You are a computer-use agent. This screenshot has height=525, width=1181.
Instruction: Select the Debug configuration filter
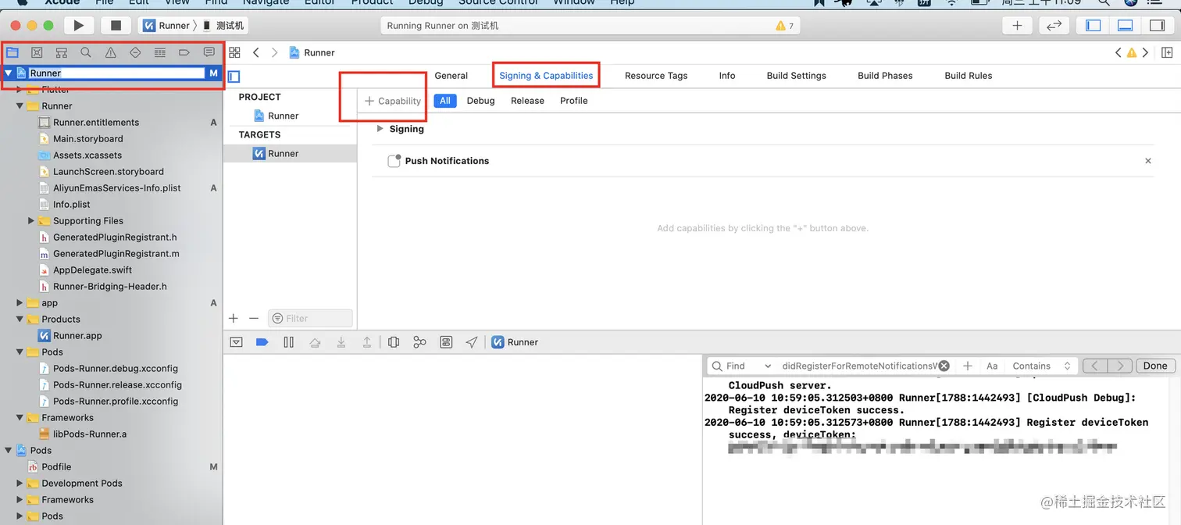coord(480,101)
